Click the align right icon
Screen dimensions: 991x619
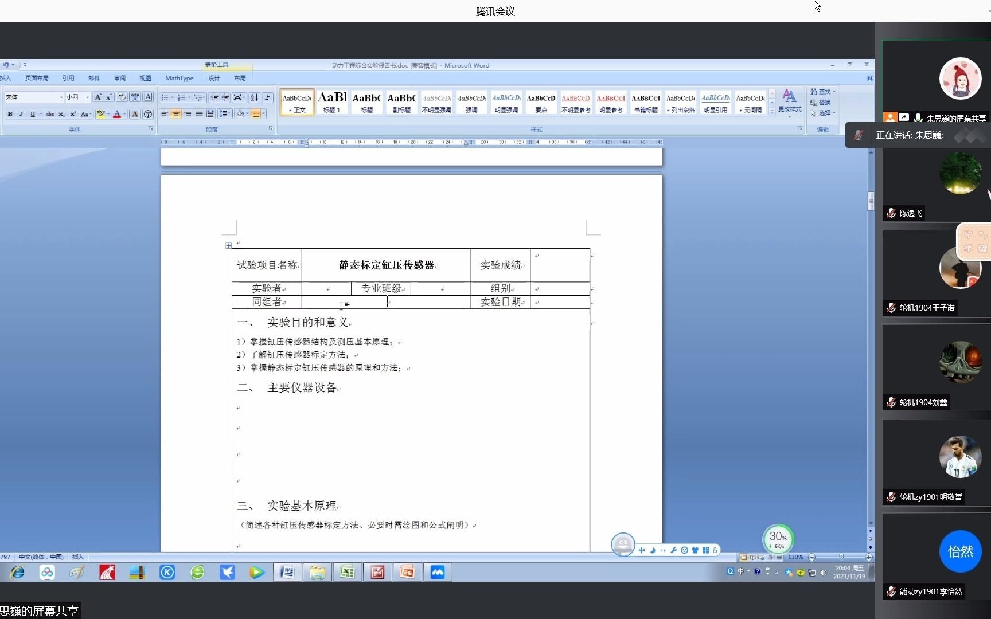coord(188,113)
